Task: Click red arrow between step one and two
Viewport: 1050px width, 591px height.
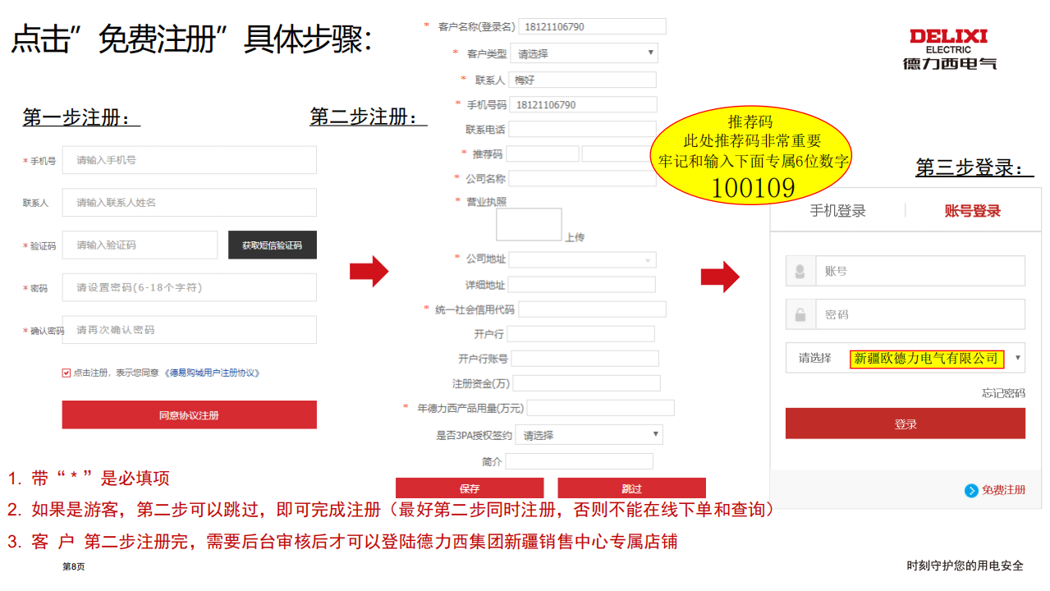Action: pyautogui.click(x=369, y=272)
